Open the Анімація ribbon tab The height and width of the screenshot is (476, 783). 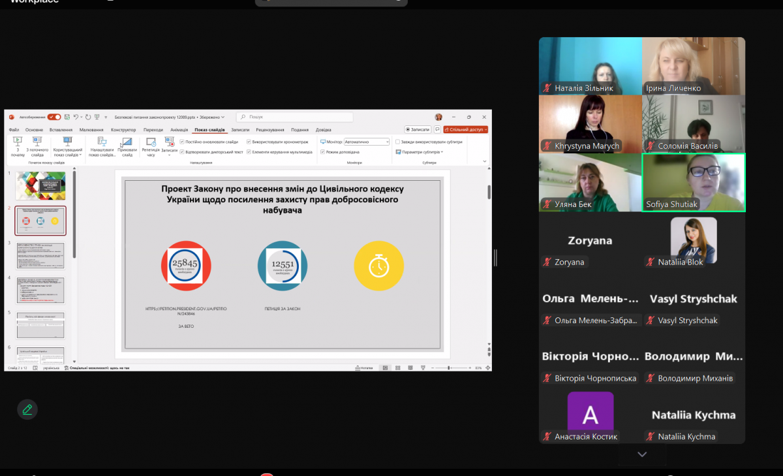(179, 130)
